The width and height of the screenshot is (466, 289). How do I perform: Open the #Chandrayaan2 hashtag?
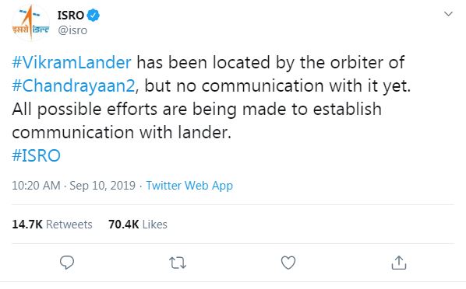[x=74, y=86]
